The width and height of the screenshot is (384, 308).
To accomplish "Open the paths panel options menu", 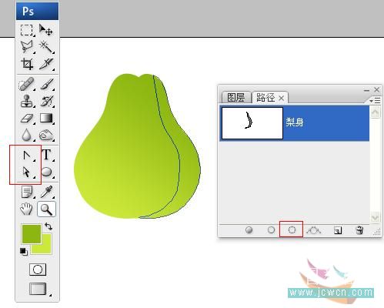I will 376,101.
